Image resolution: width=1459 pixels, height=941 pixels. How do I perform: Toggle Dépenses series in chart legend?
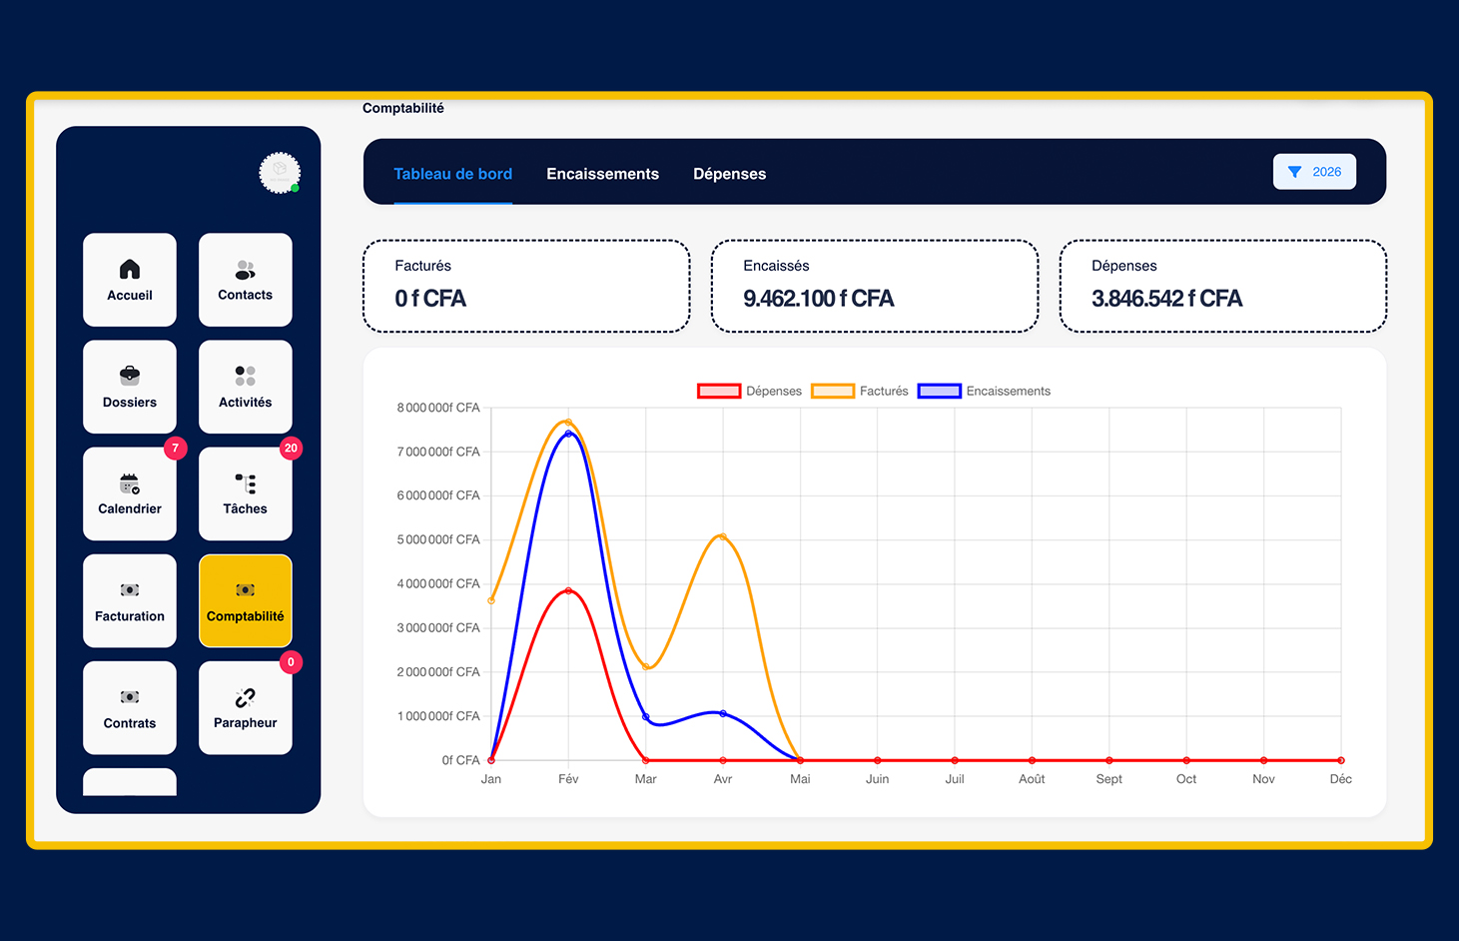click(x=749, y=391)
